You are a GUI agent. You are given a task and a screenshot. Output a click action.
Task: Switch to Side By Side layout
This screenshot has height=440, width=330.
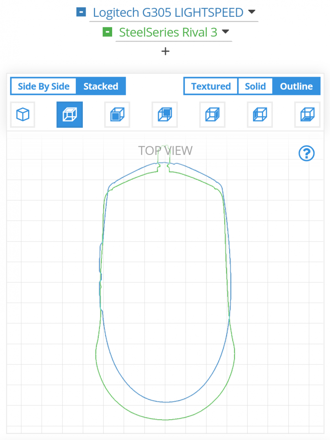click(x=44, y=86)
